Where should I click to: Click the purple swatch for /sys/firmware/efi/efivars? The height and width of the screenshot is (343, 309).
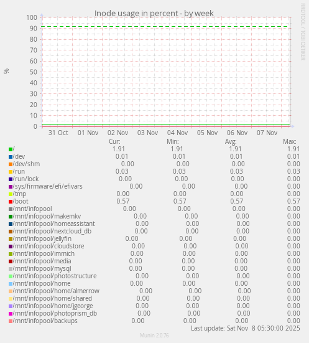pyautogui.click(x=11, y=187)
